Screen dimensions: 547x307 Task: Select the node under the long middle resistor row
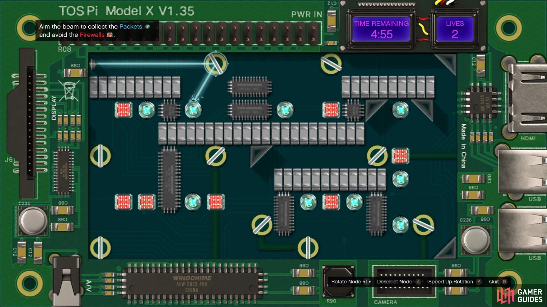coord(216,156)
